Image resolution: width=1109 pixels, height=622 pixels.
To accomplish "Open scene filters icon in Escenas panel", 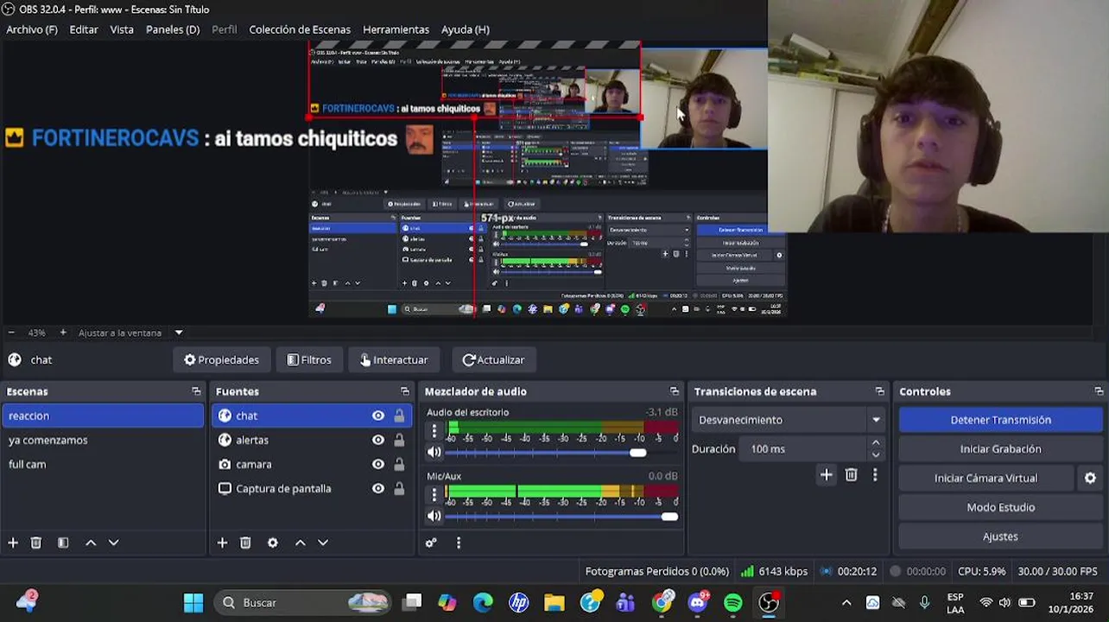I will tap(63, 543).
